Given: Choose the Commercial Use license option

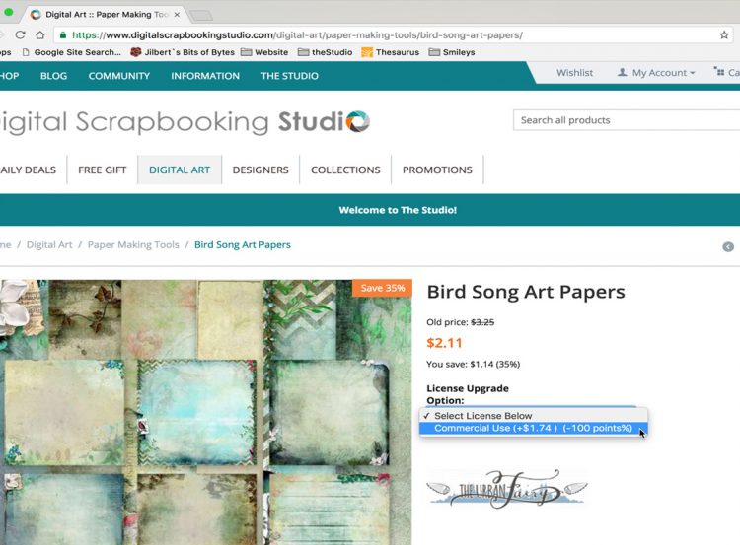Looking at the screenshot, I should 533,428.
